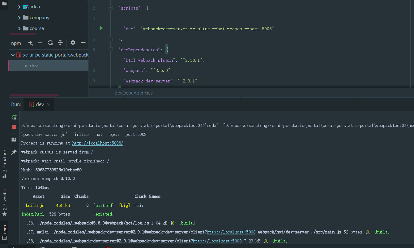Rerun the dev script
Image resolution: width=414 pixels, height=248 pixels.
pos(14,117)
